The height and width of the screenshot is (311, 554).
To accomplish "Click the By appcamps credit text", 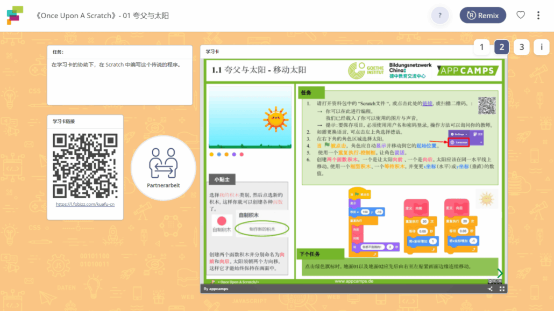I will (216, 289).
